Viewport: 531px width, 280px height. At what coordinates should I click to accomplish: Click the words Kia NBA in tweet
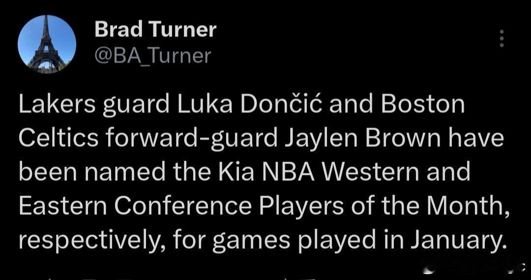[259, 172]
